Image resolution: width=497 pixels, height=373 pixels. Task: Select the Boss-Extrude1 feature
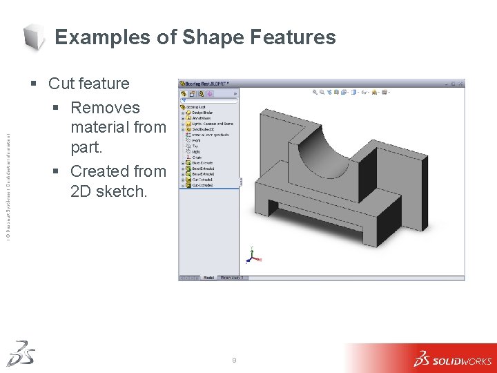tap(199, 169)
